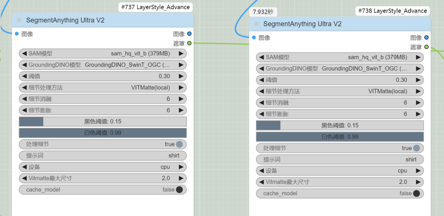Viewport: 444px width, 216px height.
Task: Open 细节处理方法 dropdown in node #738
Action: (340, 91)
